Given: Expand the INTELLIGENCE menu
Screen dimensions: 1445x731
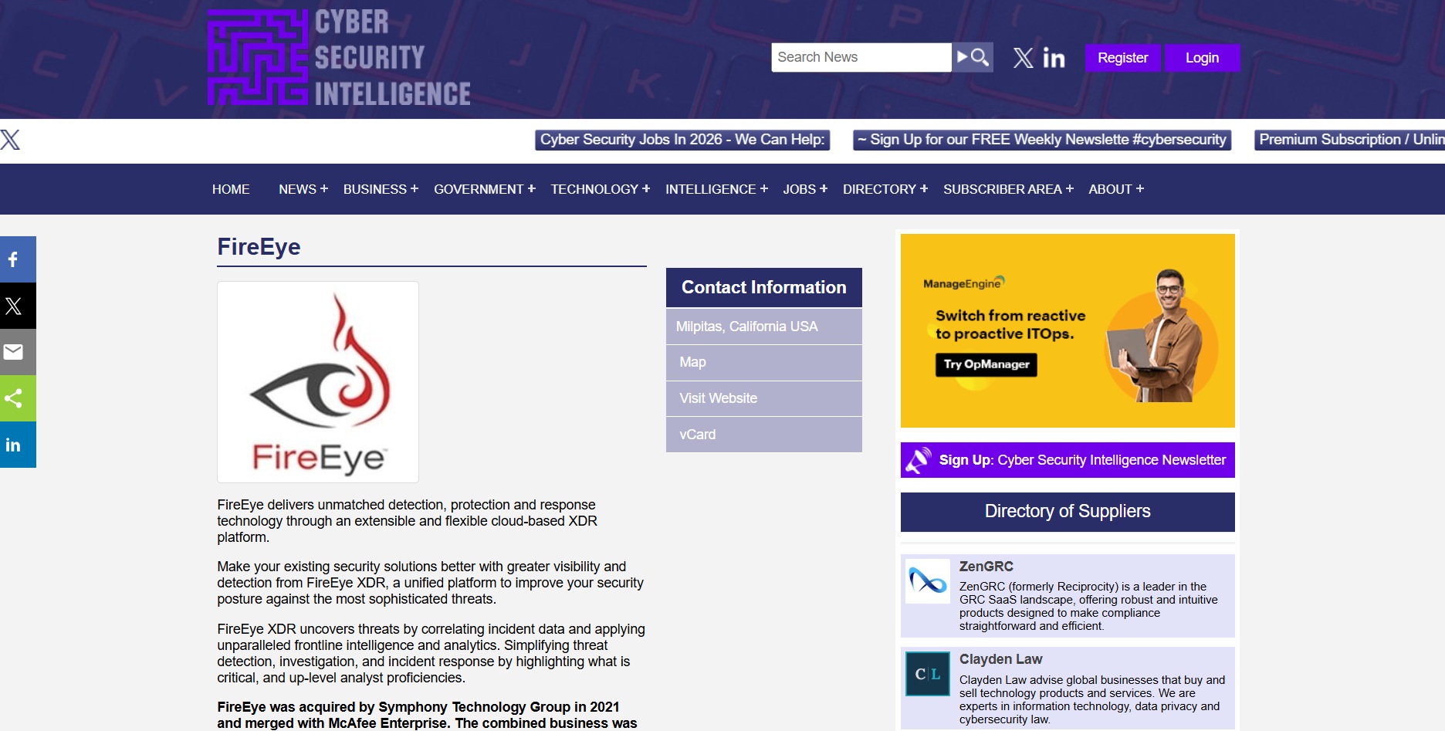Looking at the screenshot, I should (716, 189).
